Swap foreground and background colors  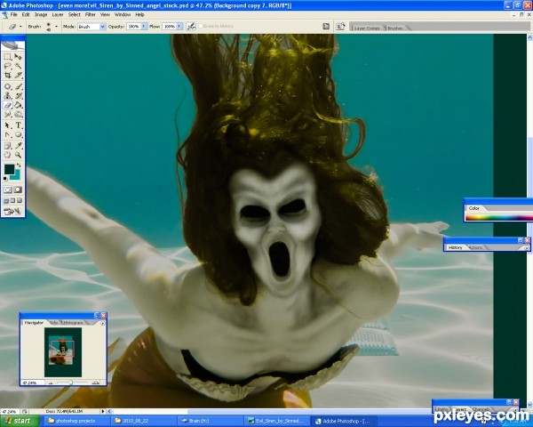pyautogui.click(x=19, y=165)
